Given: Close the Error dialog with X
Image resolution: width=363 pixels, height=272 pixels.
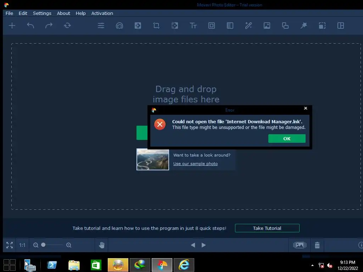Looking at the screenshot, I should 306,108.
